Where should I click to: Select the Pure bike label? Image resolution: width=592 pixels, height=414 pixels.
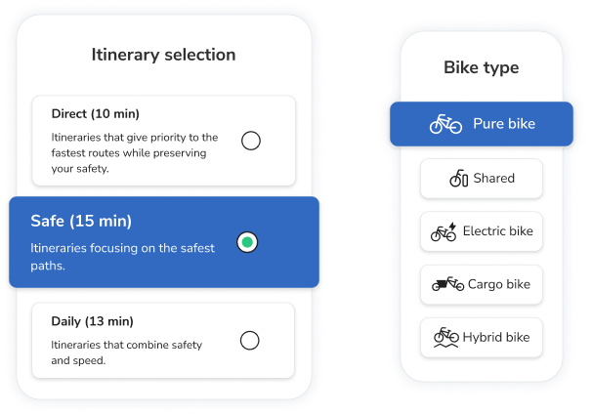click(504, 125)
